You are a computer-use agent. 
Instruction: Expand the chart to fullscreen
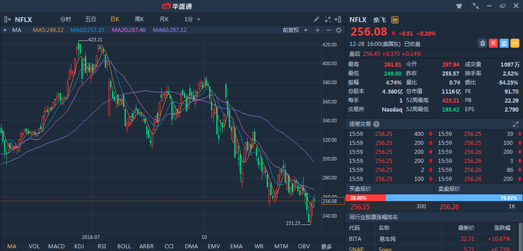pos(327,19)
